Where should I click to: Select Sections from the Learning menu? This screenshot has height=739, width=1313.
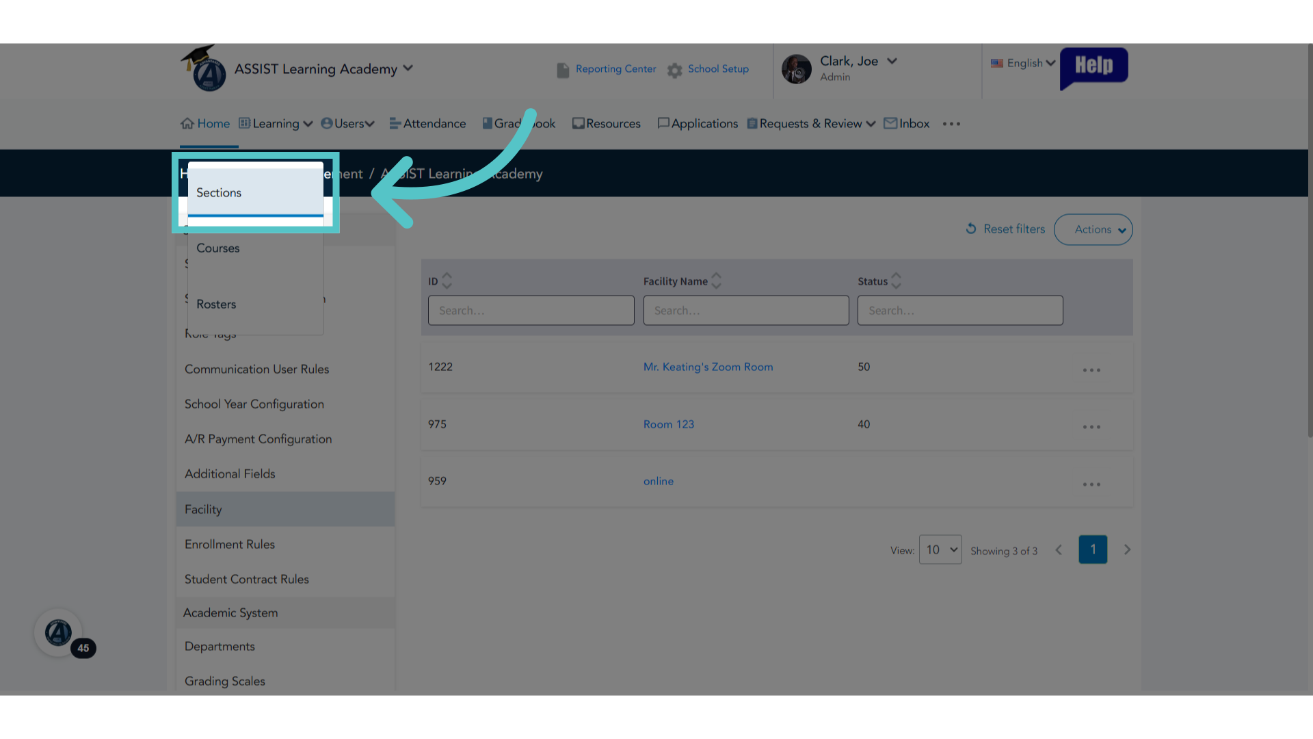click(x=255, y=193)
